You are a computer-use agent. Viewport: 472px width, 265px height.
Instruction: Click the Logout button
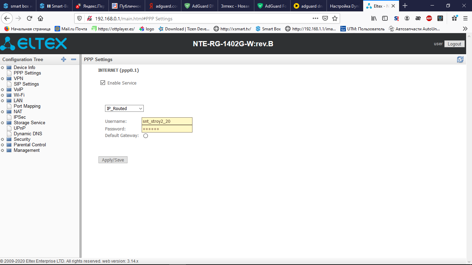point(454,44)
